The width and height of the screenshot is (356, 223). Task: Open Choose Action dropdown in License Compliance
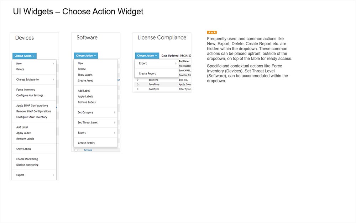point(146,56)
